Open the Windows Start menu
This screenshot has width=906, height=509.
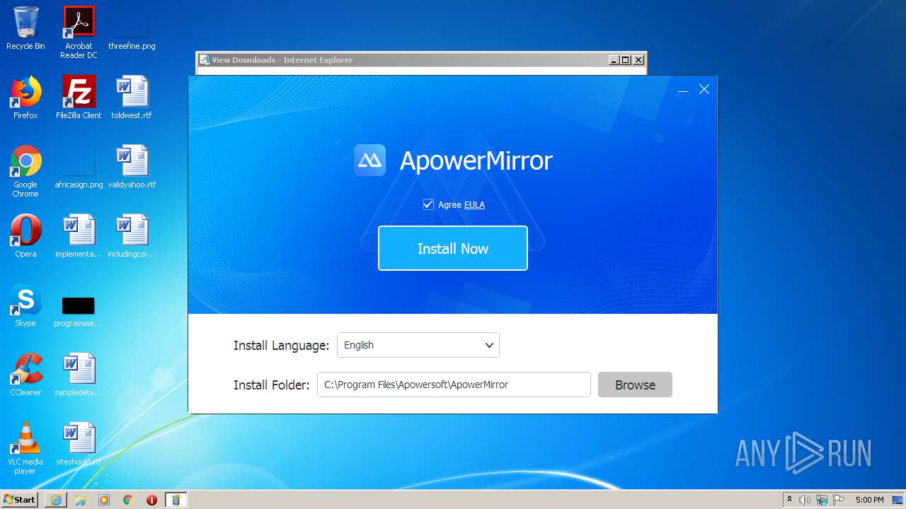[20, 499]
